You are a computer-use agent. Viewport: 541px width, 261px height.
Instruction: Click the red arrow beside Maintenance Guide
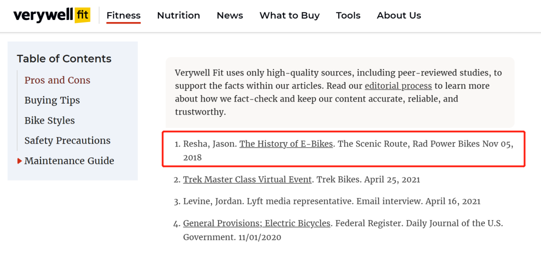(20, 161)
